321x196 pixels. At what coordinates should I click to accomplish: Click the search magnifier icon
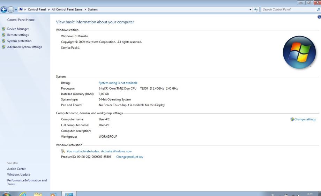(x=318, y=10)
